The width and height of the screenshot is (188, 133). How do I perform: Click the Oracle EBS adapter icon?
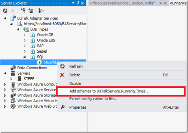[33, 41]
